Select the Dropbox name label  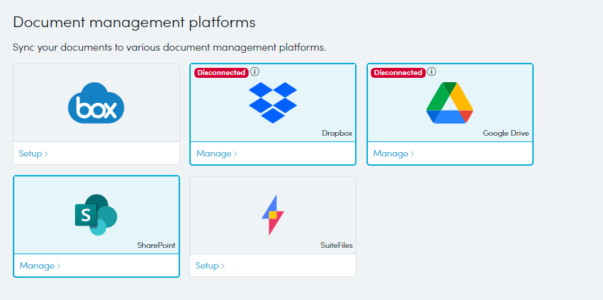coord(337,133)
